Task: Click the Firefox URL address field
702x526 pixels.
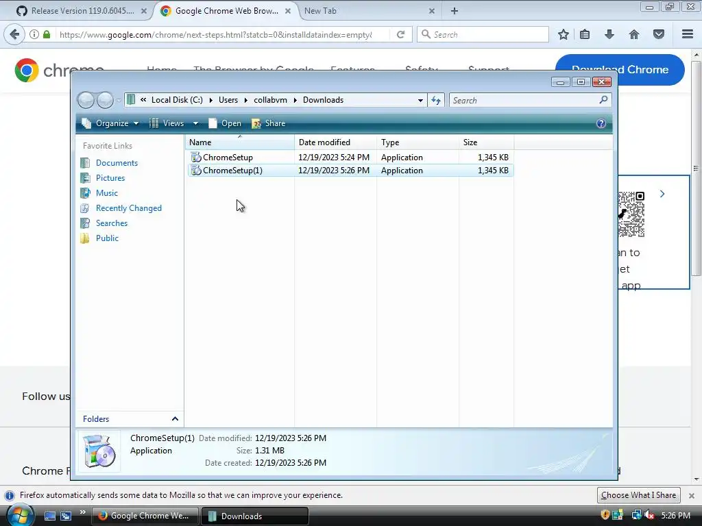Action: coord(215,34)
